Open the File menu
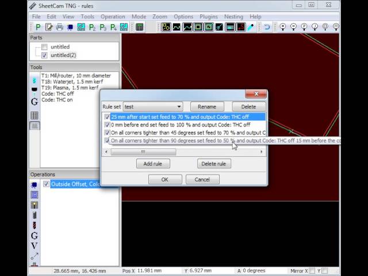The height and width of the screenshot is (276, 368). click(x=36, y=17)
